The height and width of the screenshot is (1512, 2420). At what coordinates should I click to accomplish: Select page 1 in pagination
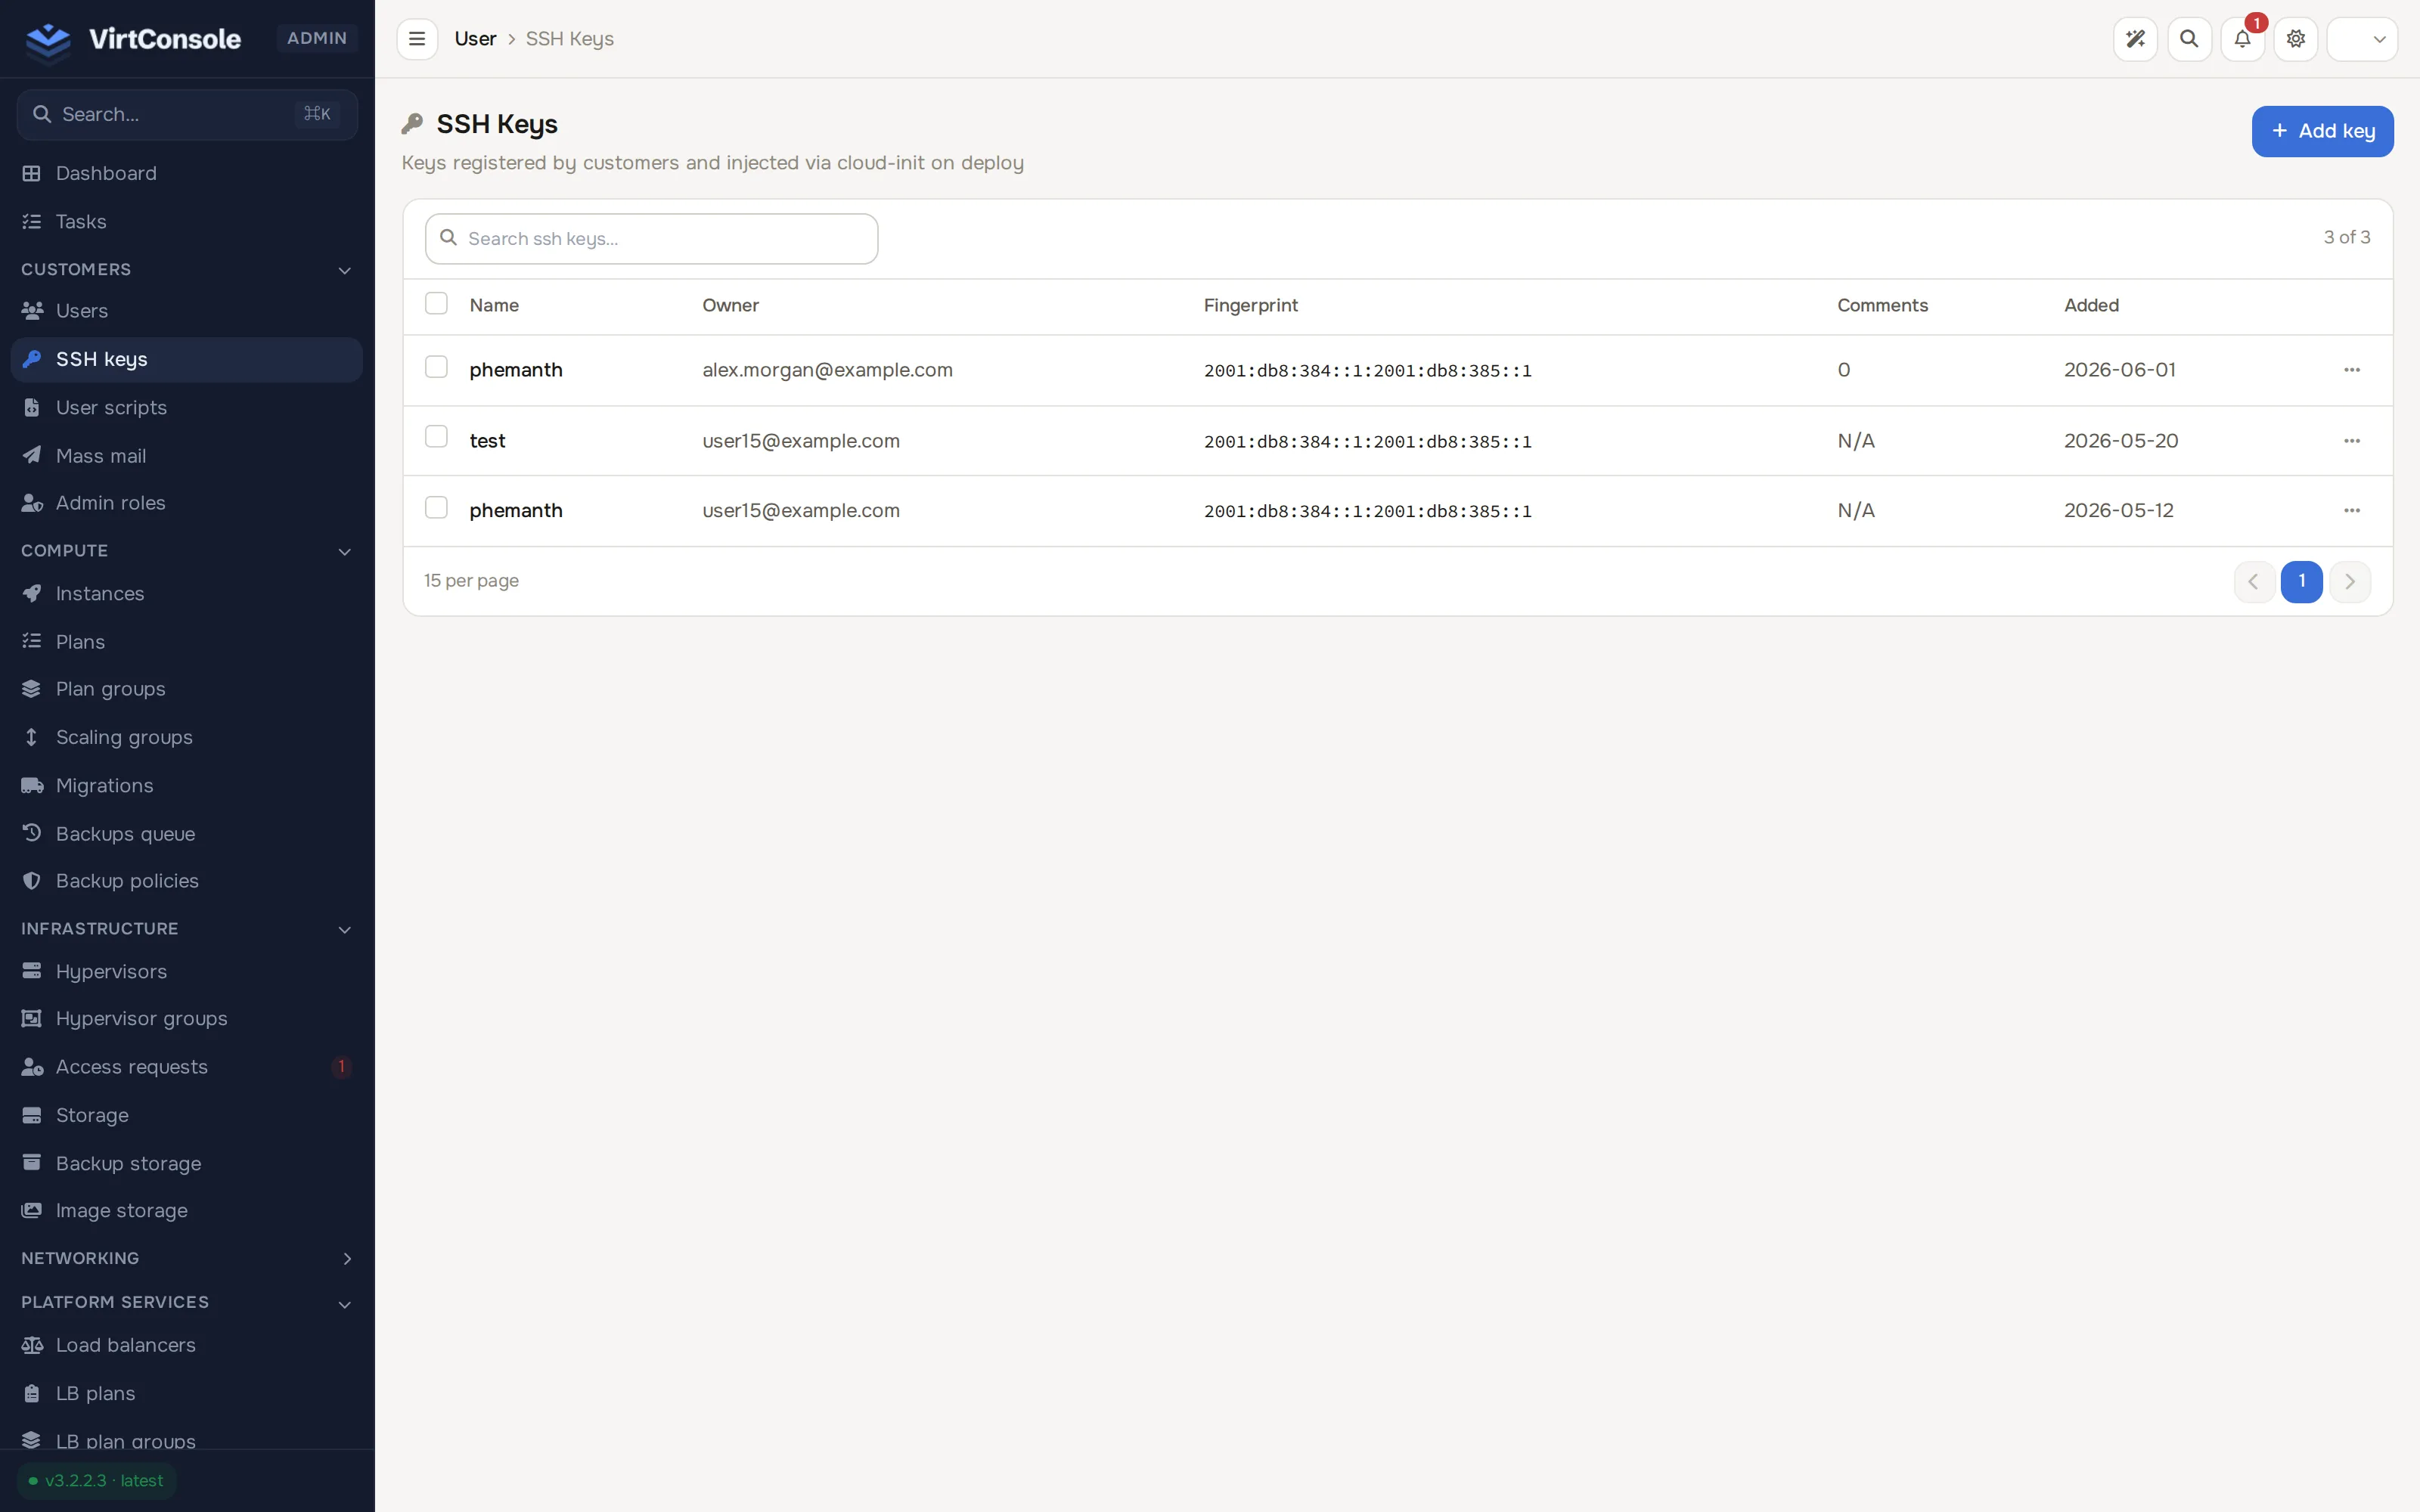click(x=2302, y=582)
